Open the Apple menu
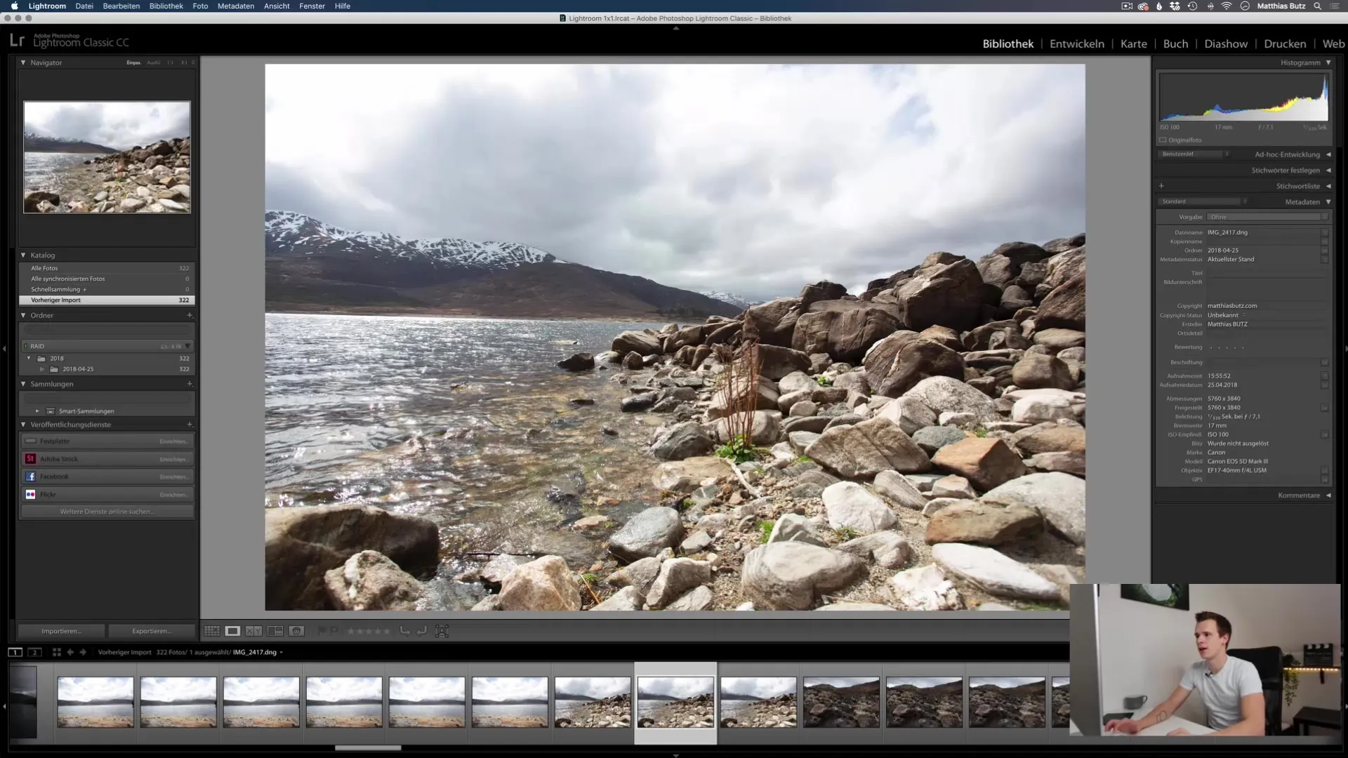The image size is (1348, 758). pyautogui.click(x=14, y=6)
